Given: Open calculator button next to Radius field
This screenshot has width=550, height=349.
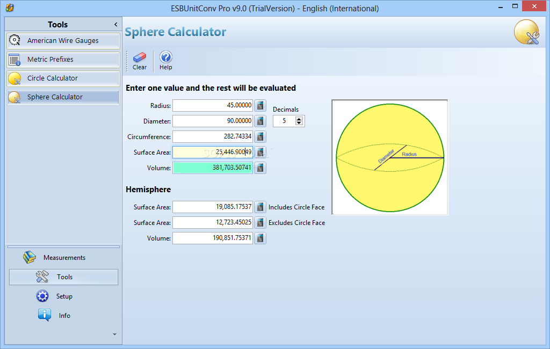Looking at the screenshot, I should [x=260, y=105].
